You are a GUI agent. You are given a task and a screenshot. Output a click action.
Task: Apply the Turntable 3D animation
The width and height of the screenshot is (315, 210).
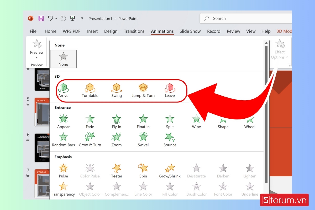pos(90,90)
